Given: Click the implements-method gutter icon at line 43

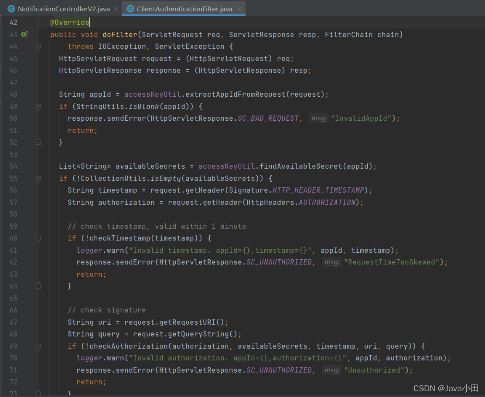Looking at the screenshot, I should 25,34.
